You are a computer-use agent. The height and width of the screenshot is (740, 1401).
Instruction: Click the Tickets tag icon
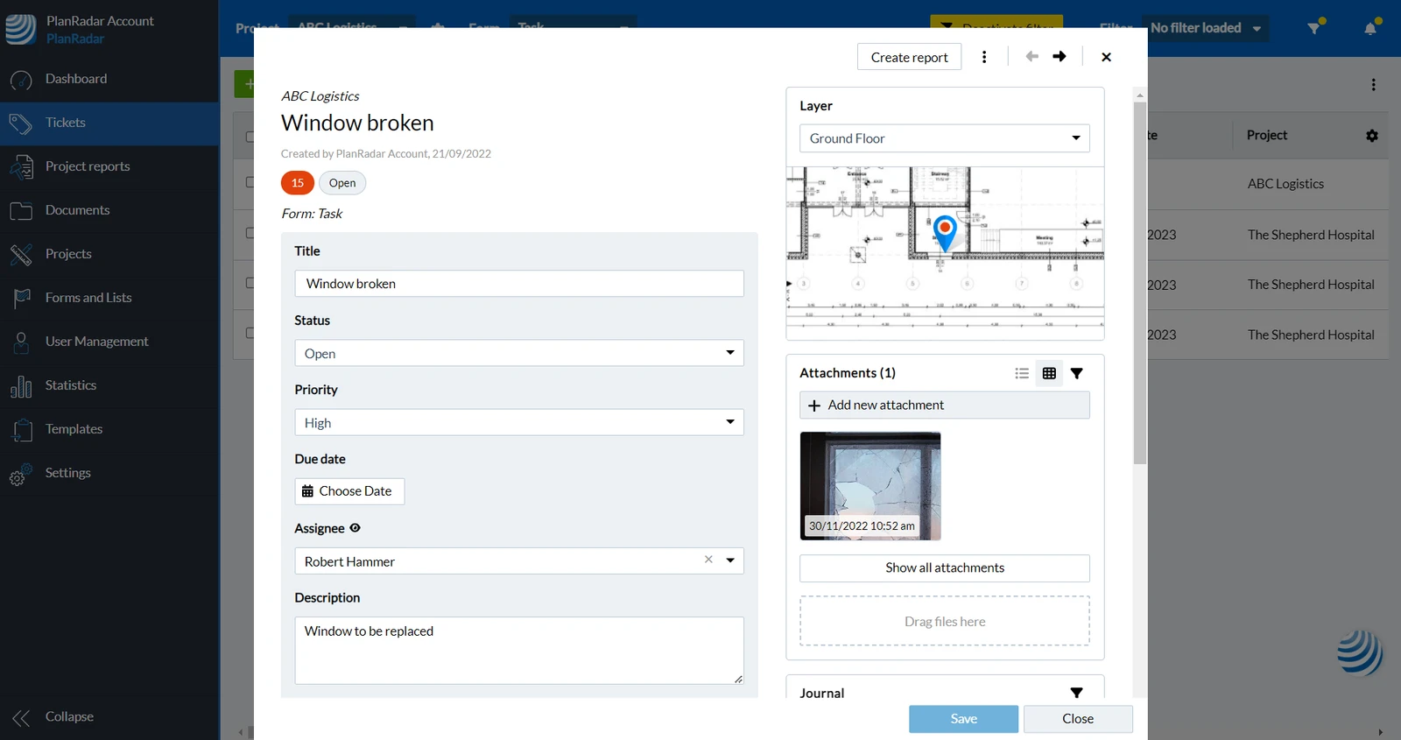tap(21, 123)
